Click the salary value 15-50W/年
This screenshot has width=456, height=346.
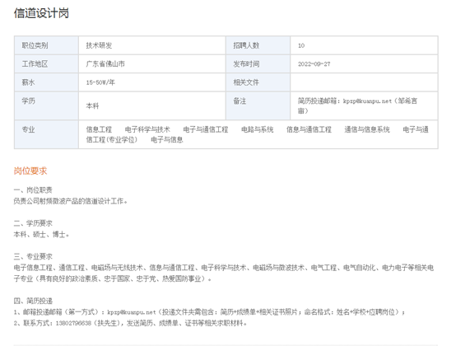tap(100, 82)
